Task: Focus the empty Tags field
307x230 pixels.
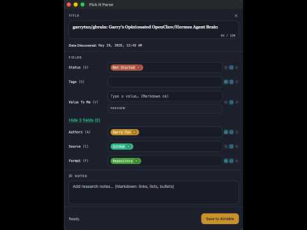Action: tap(165, 82)
